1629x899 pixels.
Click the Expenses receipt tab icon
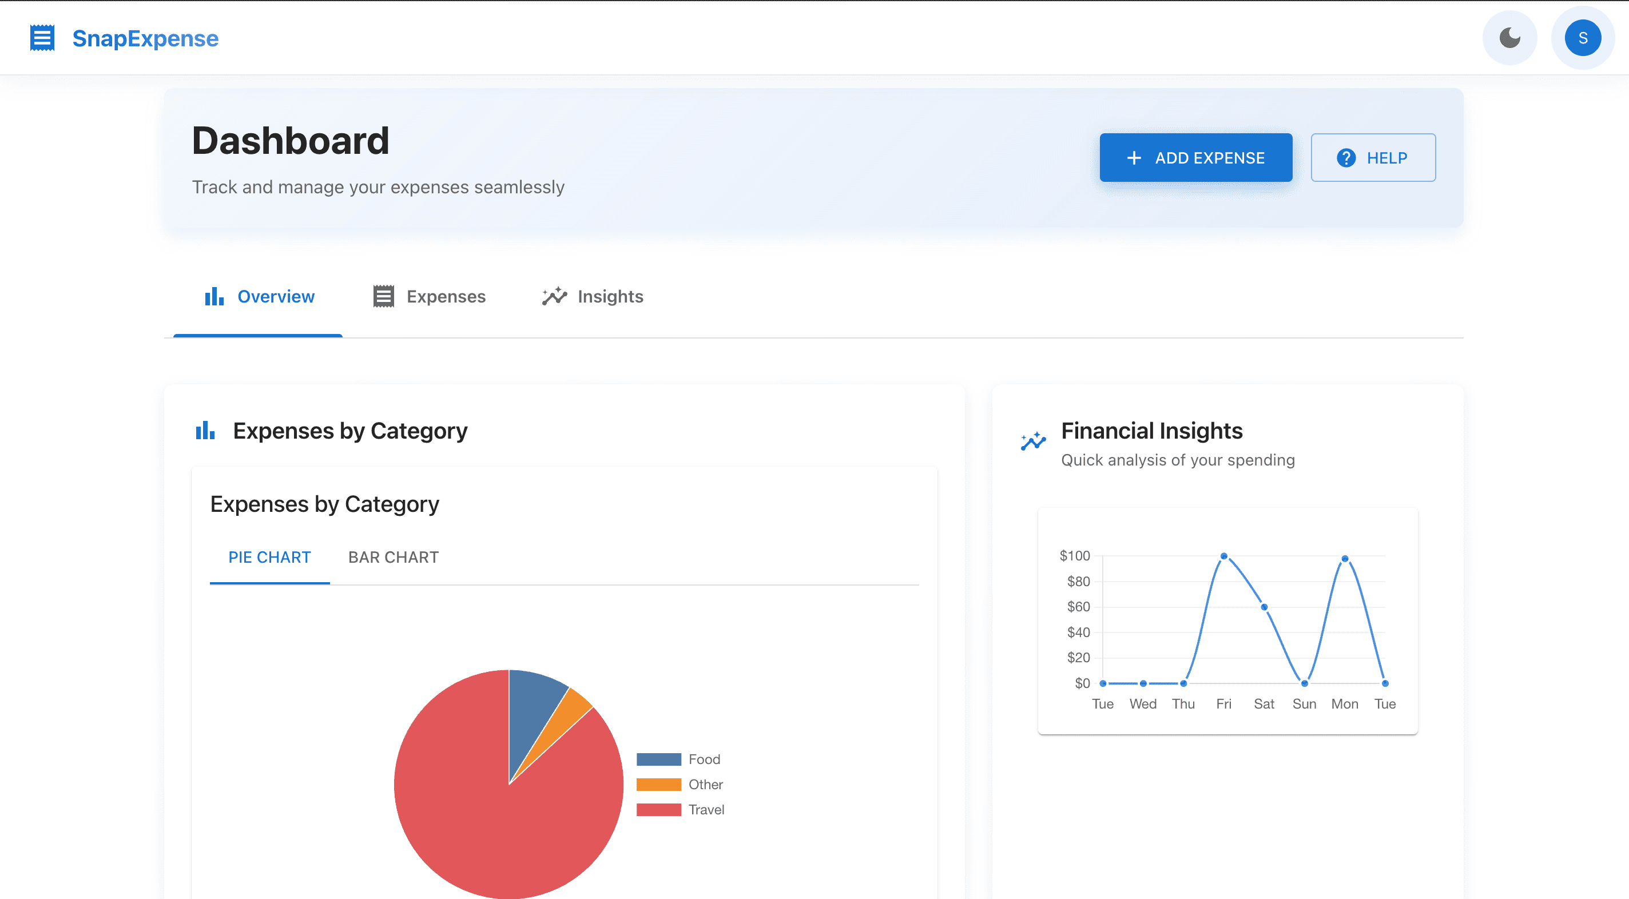(383, 296)
